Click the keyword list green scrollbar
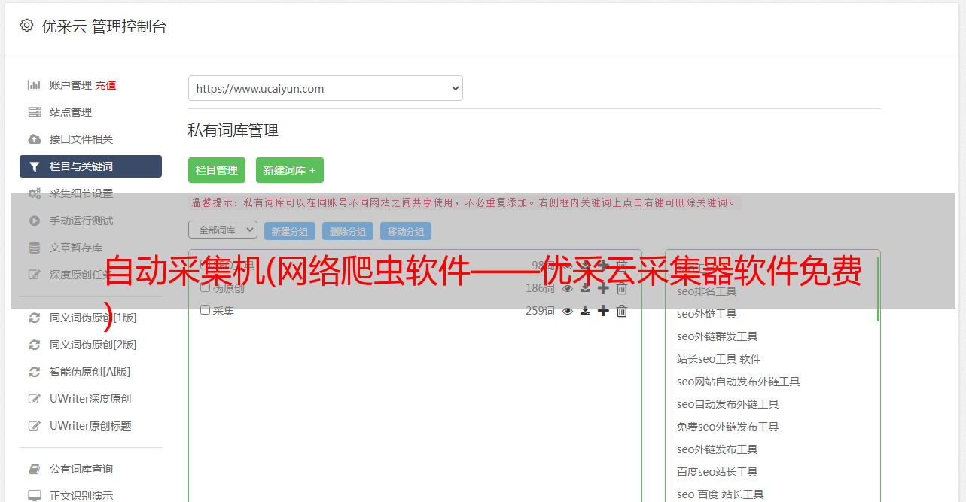 pyautogui.click(x=878, y=290)
